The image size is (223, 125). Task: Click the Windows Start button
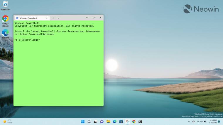[x=83, y=121]
